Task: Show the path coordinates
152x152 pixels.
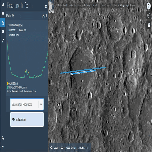Action: [x=20, y=25]
